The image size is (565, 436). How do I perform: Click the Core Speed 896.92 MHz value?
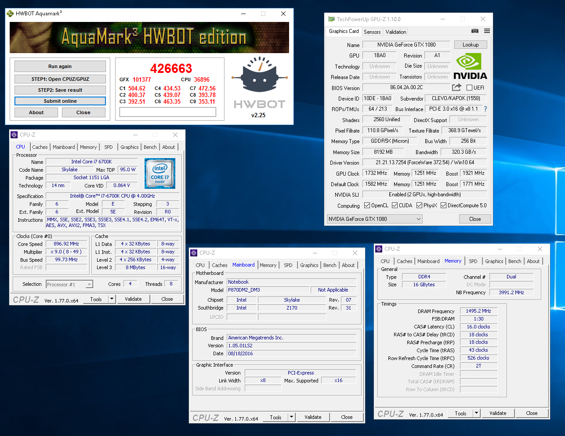[x=66, y=244]
